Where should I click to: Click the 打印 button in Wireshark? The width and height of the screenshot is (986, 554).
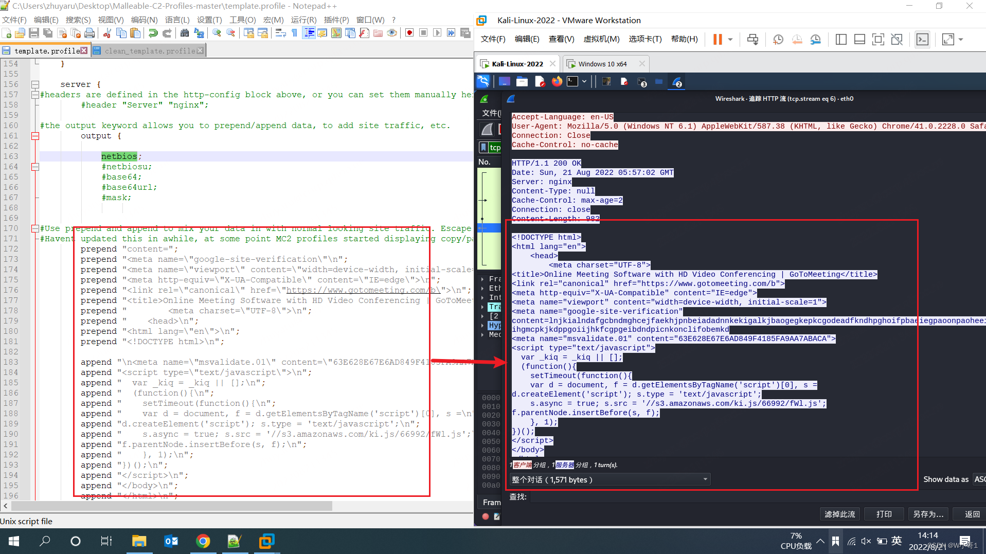[884, 514]
